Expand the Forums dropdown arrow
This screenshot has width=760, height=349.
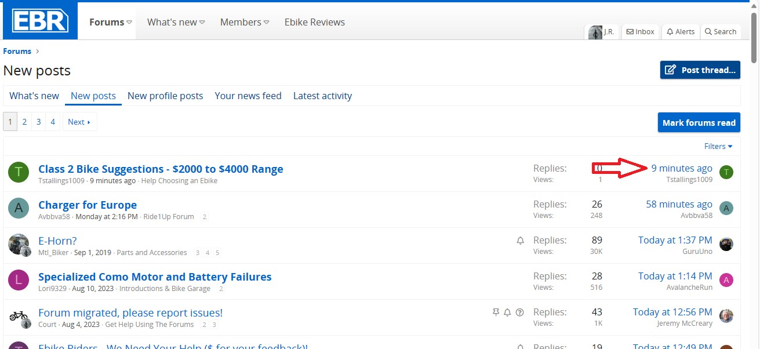(129, 23)
